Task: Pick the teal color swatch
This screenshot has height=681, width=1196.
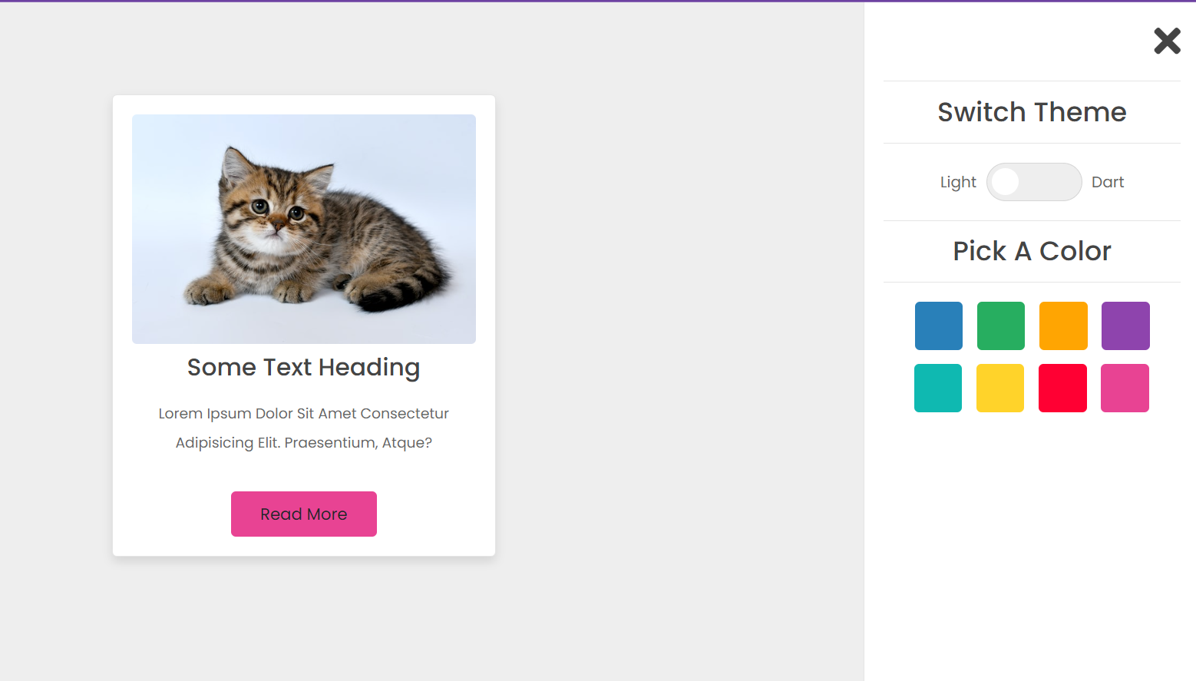Action: tap(938, 388)
